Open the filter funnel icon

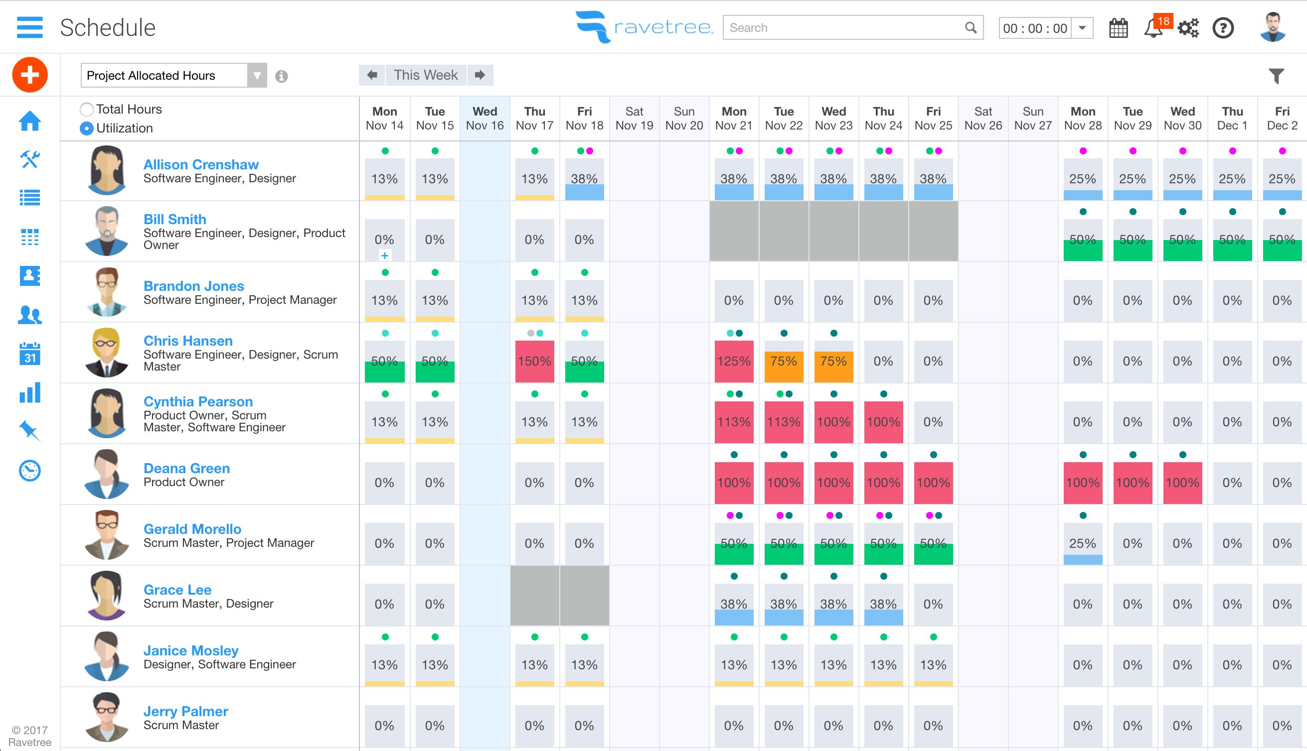tap(1276, 76)
